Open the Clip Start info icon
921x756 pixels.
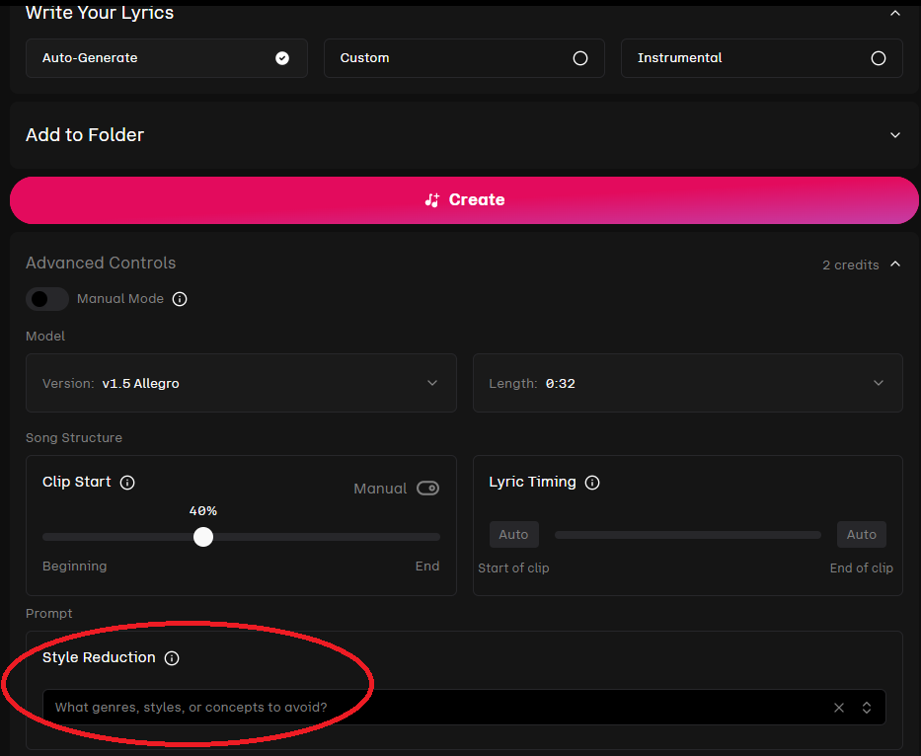[x=127, y=483]
